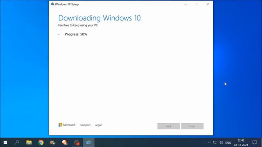Open the Windows Start menu

coord(5,143)
